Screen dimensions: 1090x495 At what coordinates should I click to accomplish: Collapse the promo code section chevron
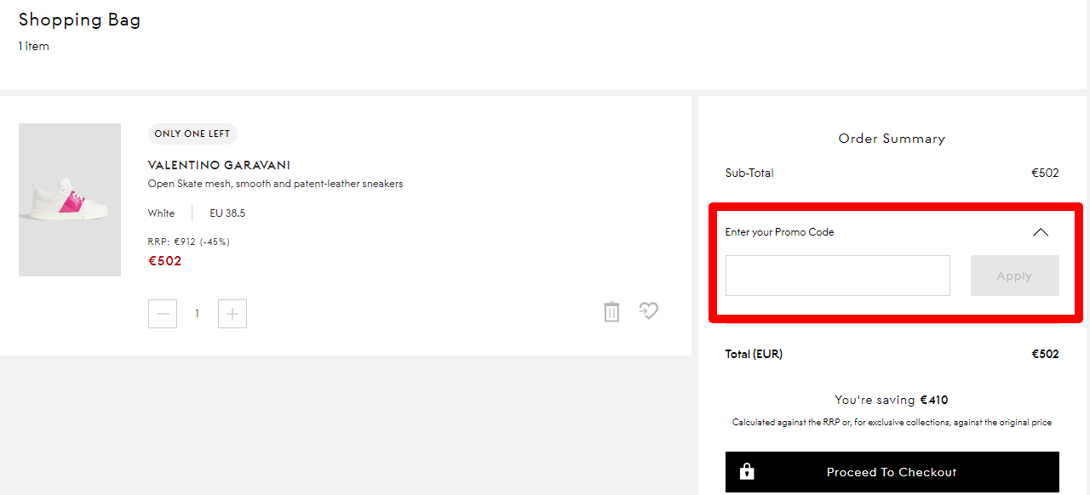1040,232
